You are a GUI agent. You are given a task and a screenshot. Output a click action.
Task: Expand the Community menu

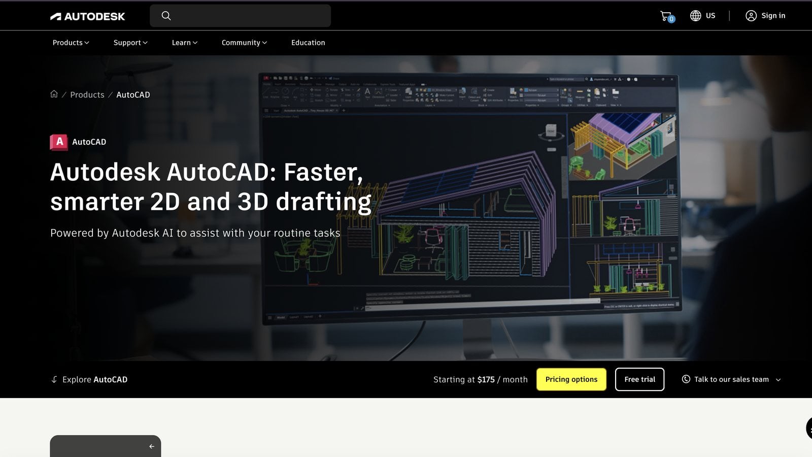click(x=244, y=43)
